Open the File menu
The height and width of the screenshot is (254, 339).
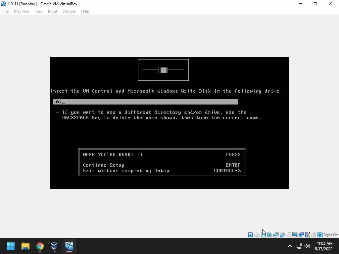pos(6,11)
